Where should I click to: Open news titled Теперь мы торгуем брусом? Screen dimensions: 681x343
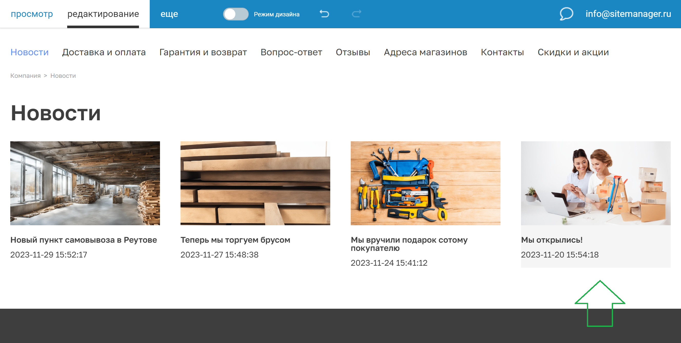(x=235, y=240)
